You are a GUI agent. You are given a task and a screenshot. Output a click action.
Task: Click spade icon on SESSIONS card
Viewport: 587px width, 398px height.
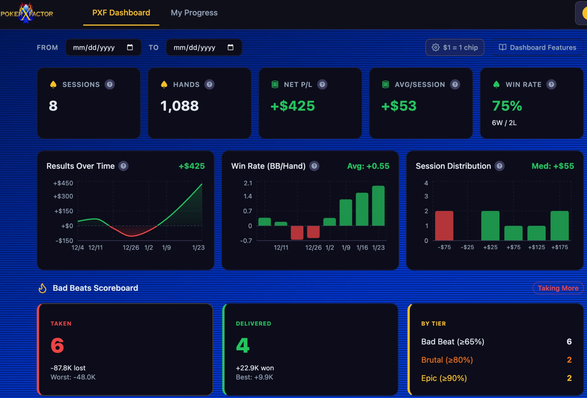click(x=53, y=85)
